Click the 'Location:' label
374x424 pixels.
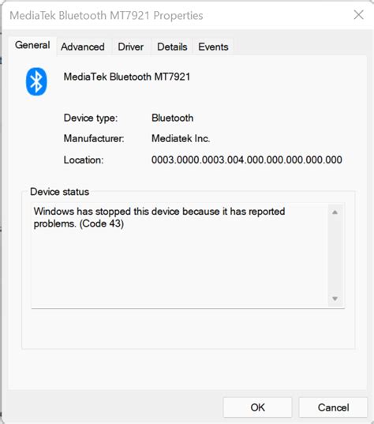84,160
